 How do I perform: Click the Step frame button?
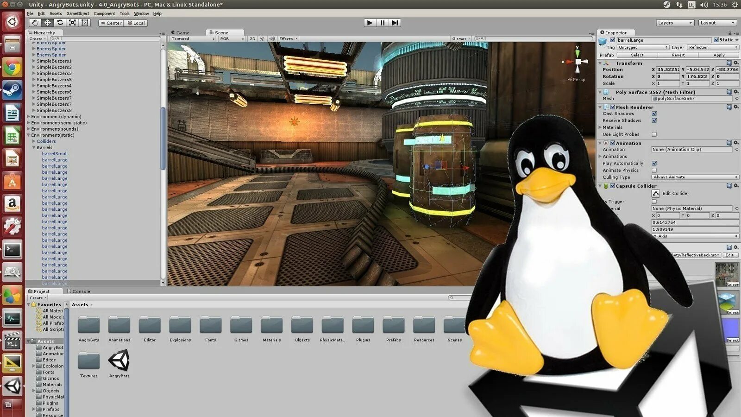pyautogui.click(x=395, y=23)
